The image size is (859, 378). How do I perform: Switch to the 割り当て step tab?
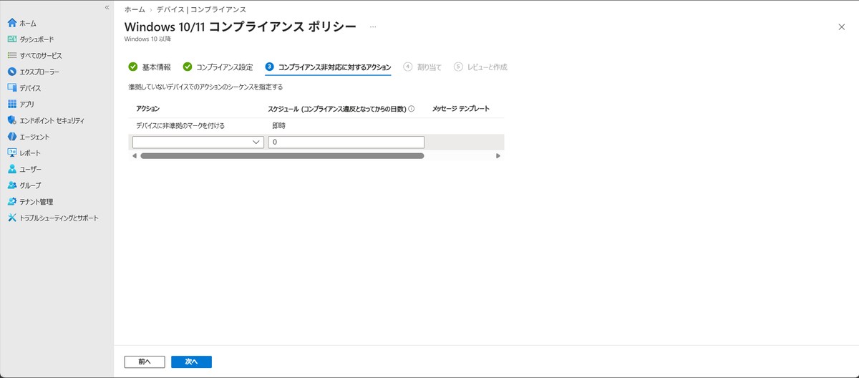tap(423, 67)
